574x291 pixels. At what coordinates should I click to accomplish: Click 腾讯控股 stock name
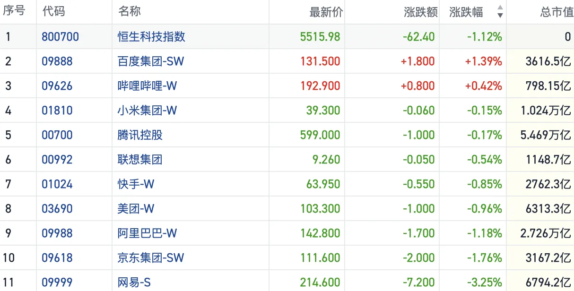140,135
